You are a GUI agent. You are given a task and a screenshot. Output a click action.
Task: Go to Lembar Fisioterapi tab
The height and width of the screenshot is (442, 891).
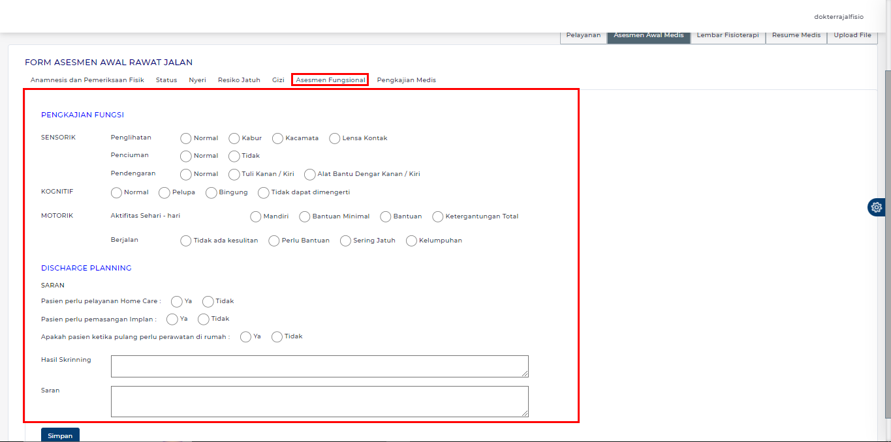pyautogui.click(x=727, y=35)
